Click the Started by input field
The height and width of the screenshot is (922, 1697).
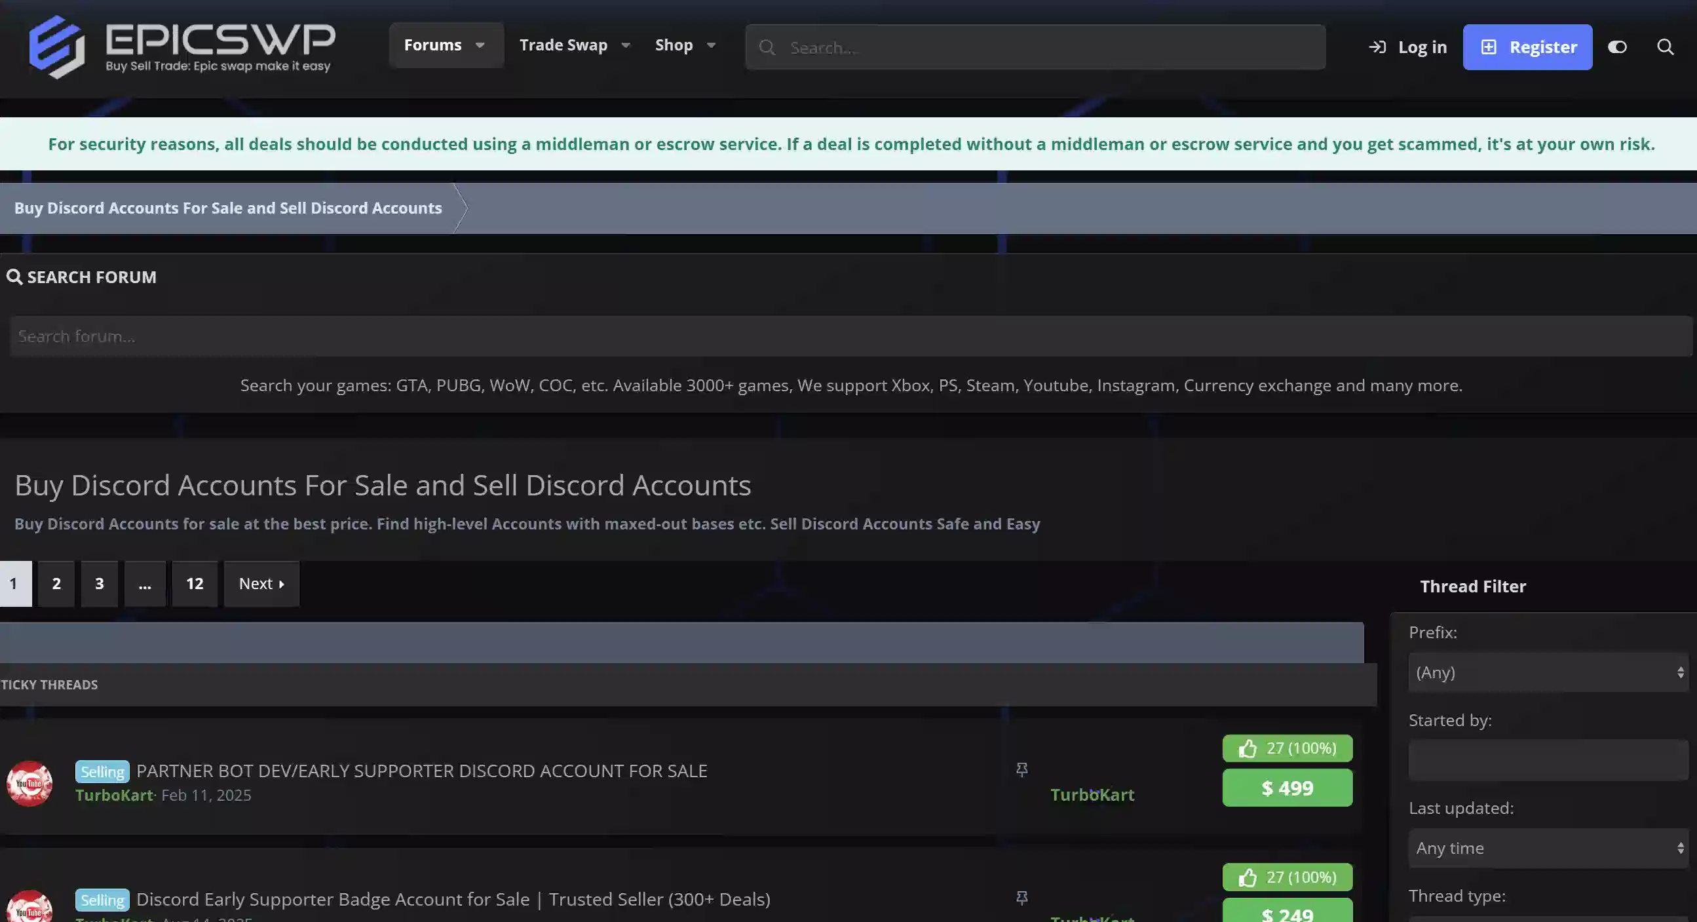pyautogui.click(x=1548, y=760)
